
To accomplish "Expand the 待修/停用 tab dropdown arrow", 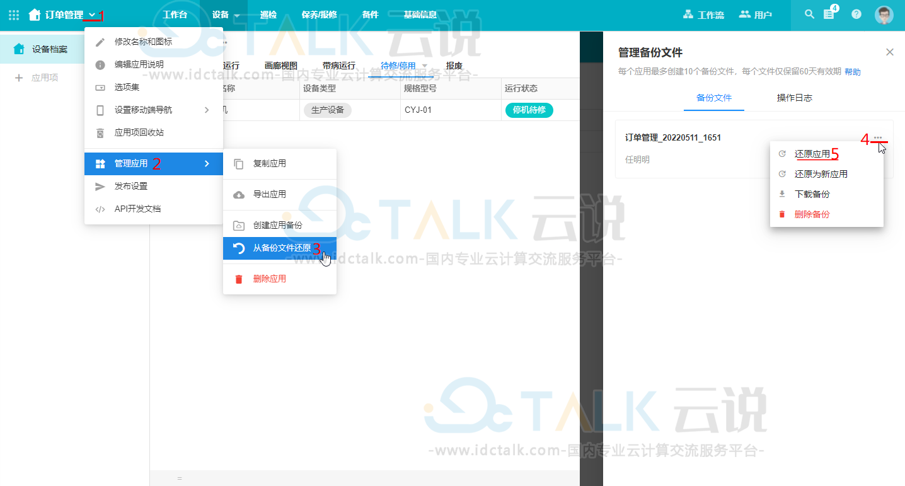I will (425, 66).
